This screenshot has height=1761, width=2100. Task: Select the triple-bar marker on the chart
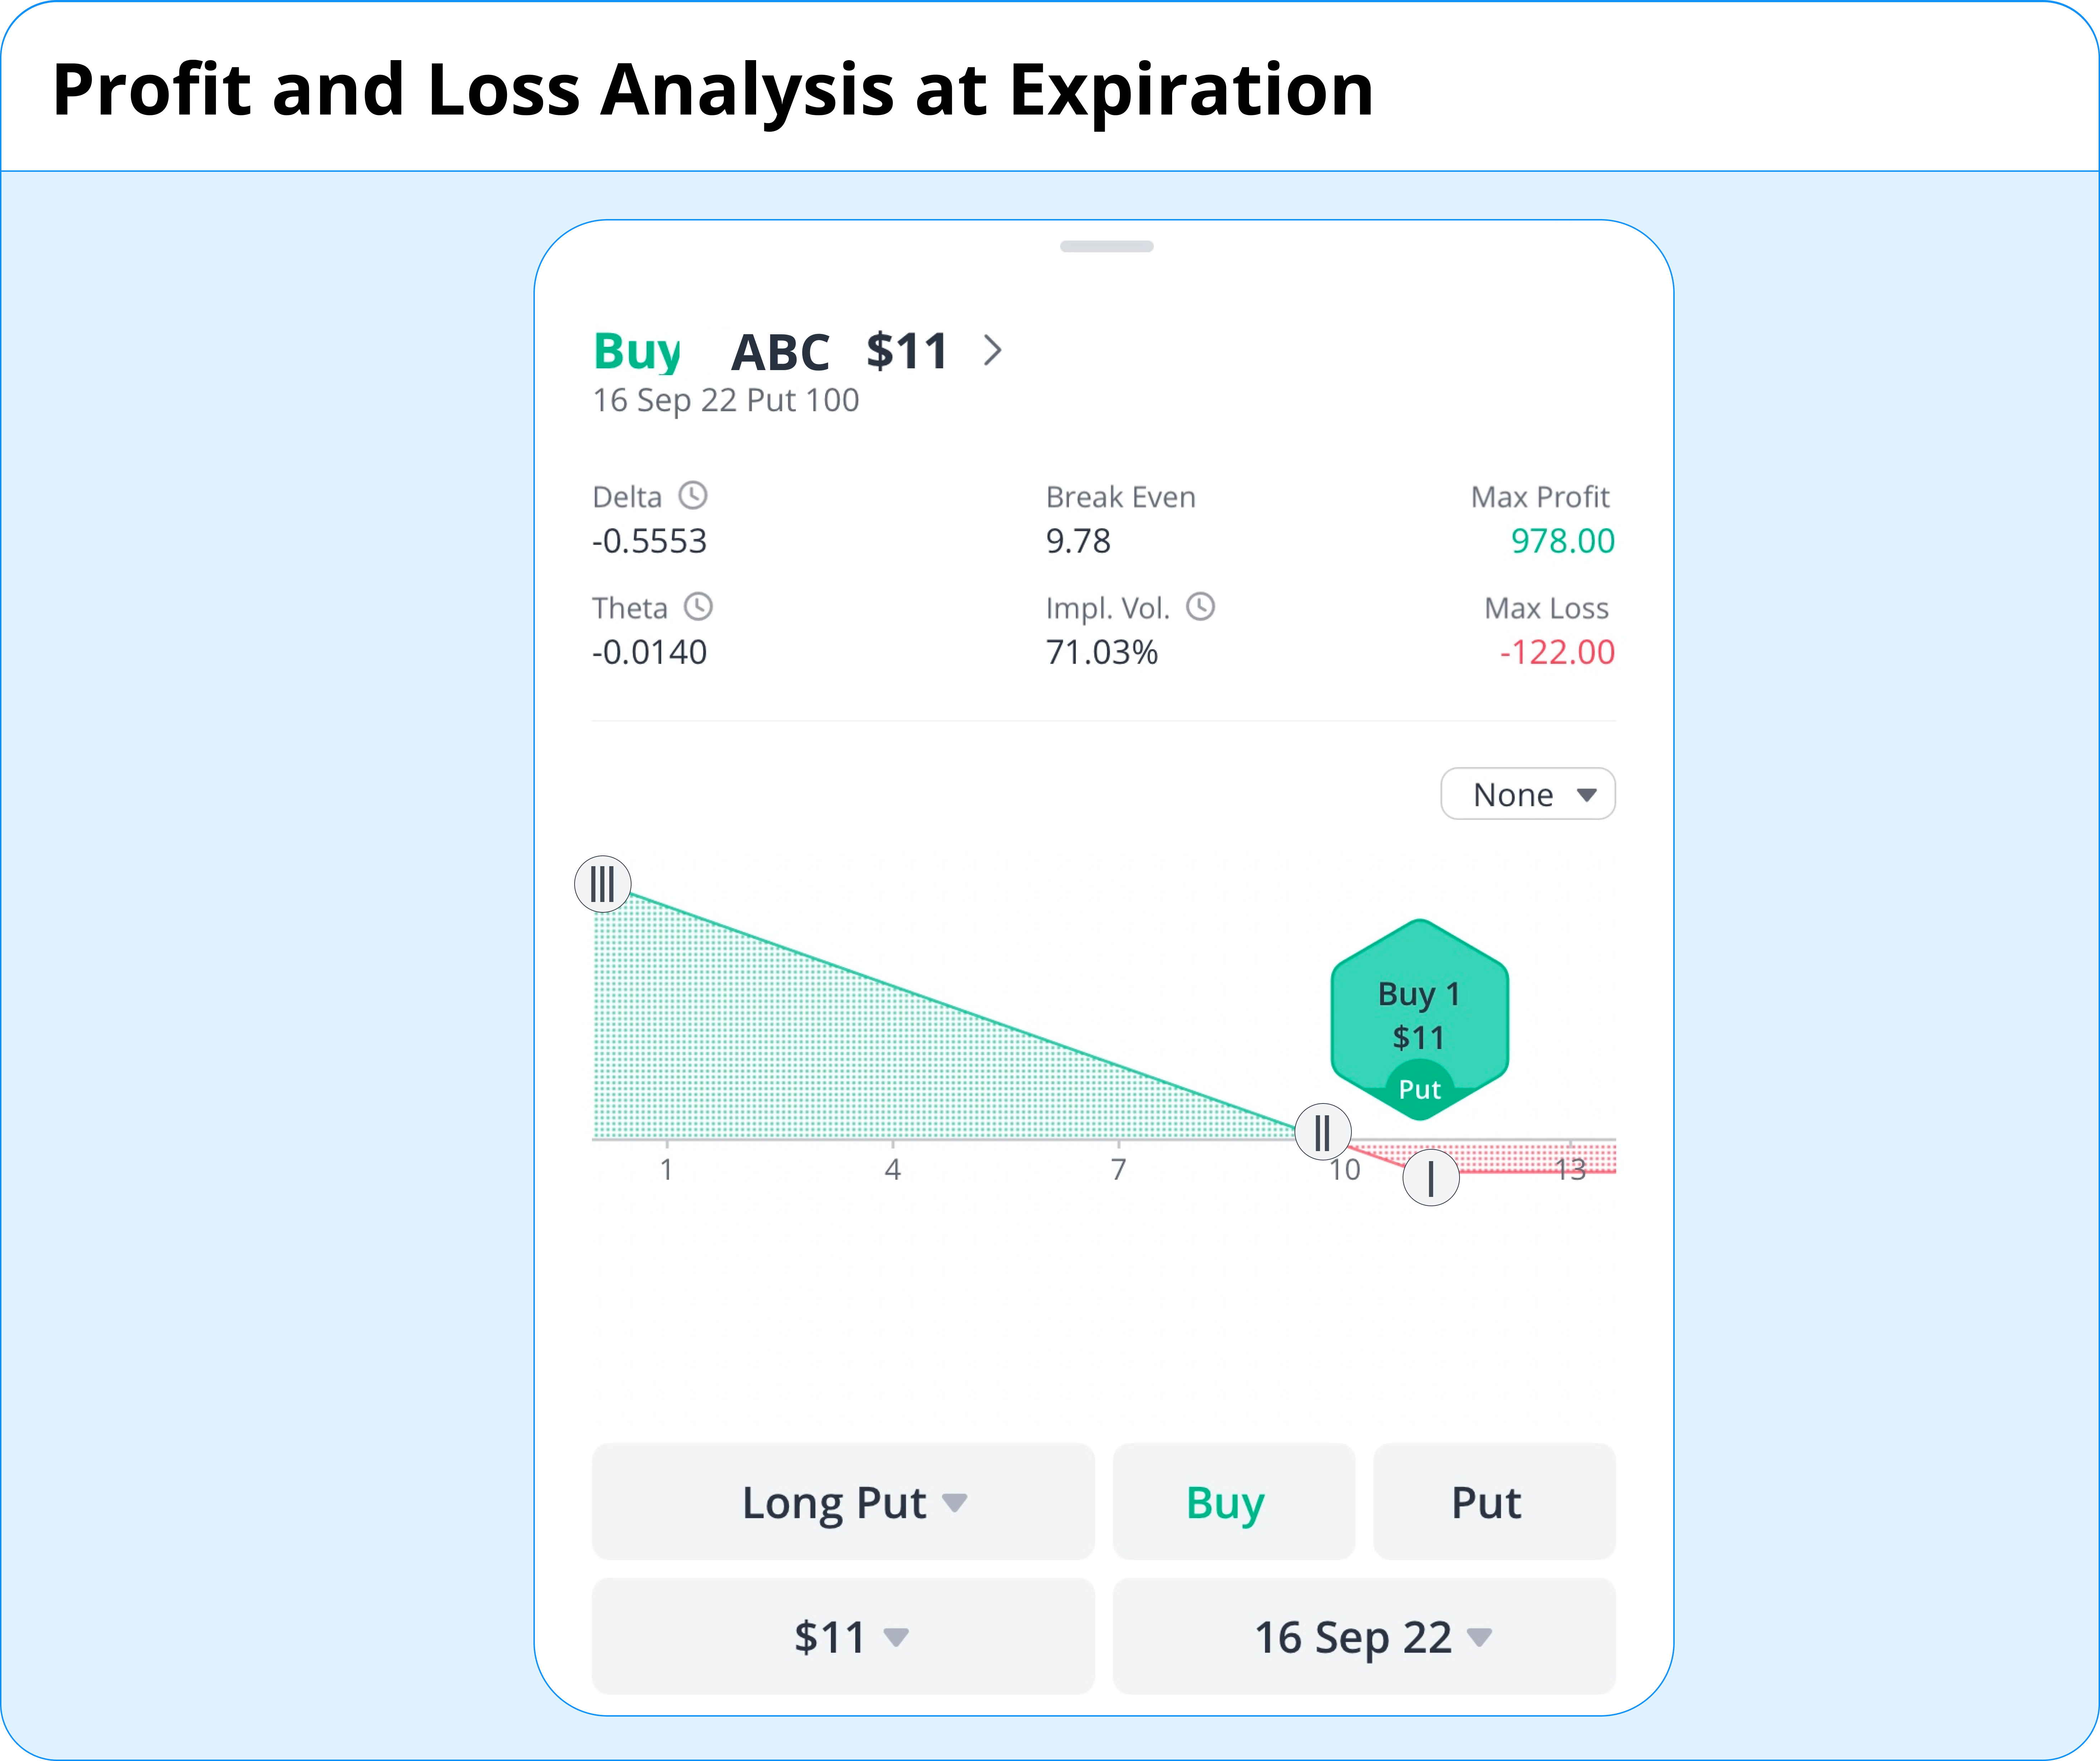coord(603,884)
